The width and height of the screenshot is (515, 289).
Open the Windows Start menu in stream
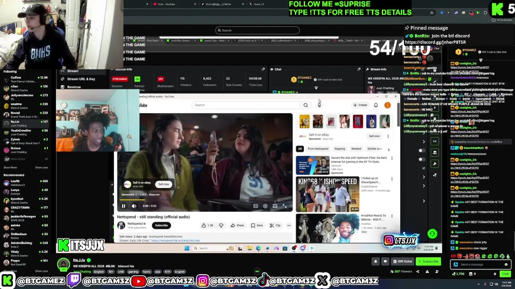coord(187,248)
